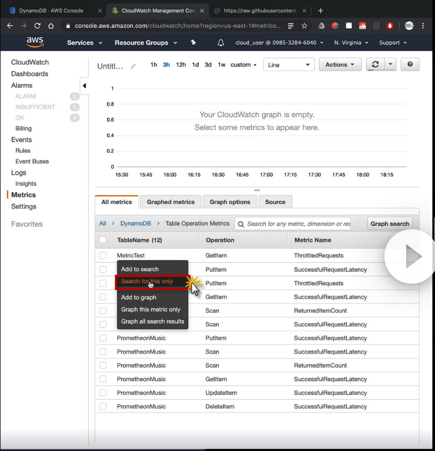Click the AWS logo home icon
Image resolution: width=435 pixels, height=451 pixels.
[x=35, y=42]
